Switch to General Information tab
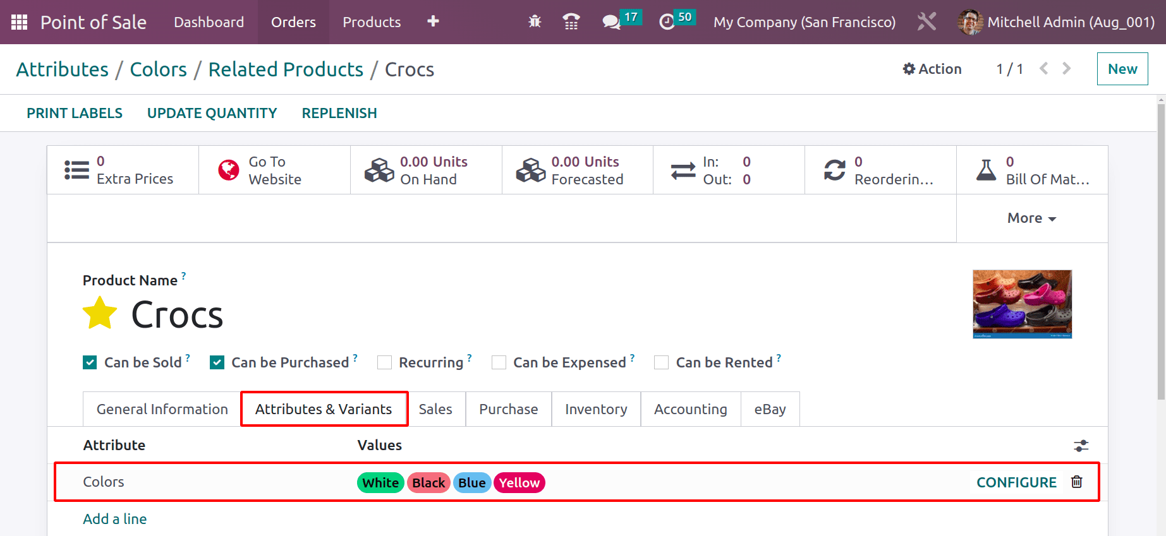1166x536 pixels. tap(162, 409)
